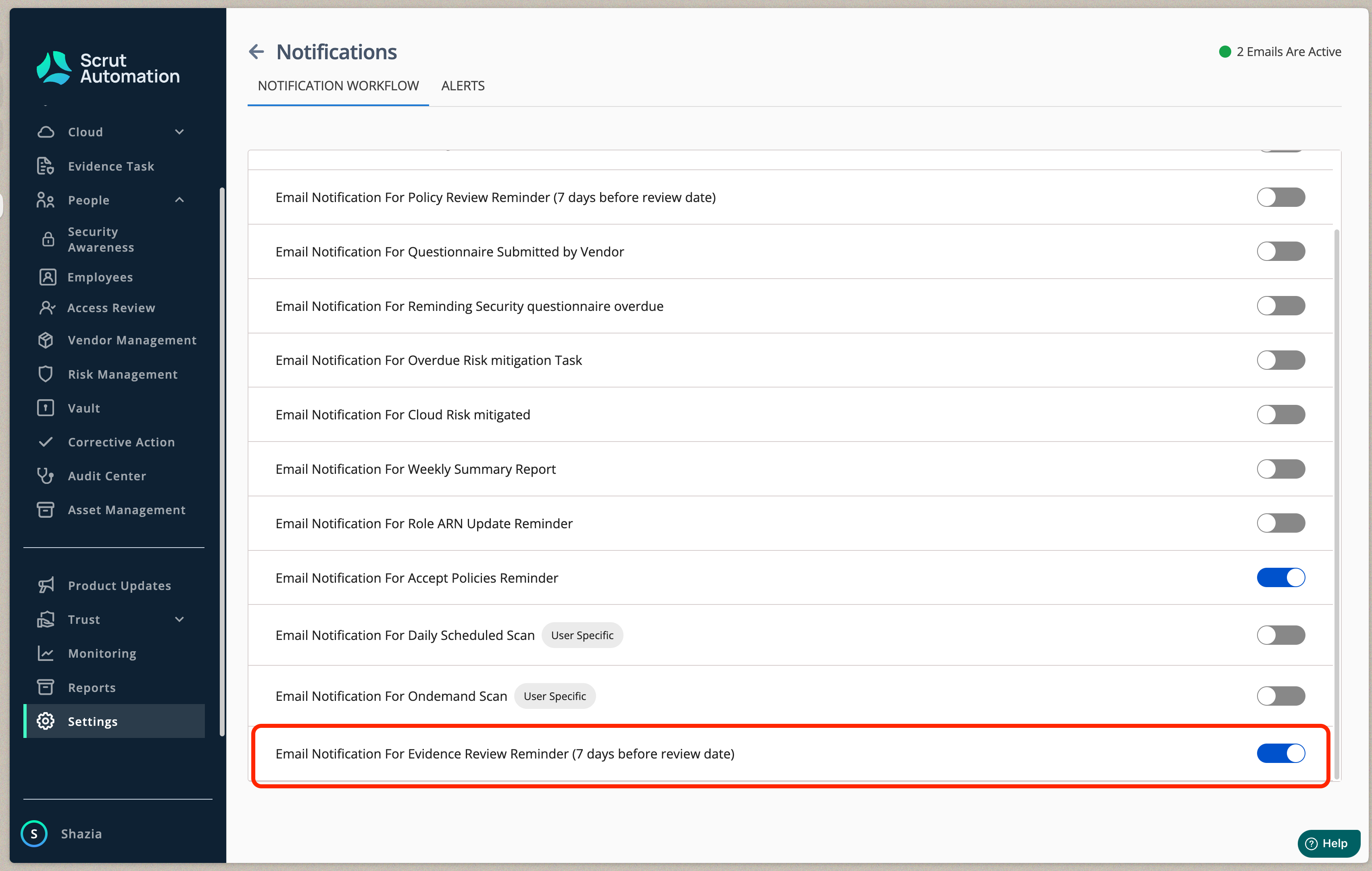Image resolution: width=1372 pixels, height=871 pixels.
Task: Open Risk Management section
Action: (x=123, y=374)
